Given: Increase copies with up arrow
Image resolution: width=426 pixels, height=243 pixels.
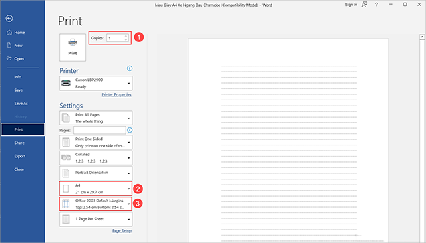Looking at the screenshot, I should [x=126, y=36].
